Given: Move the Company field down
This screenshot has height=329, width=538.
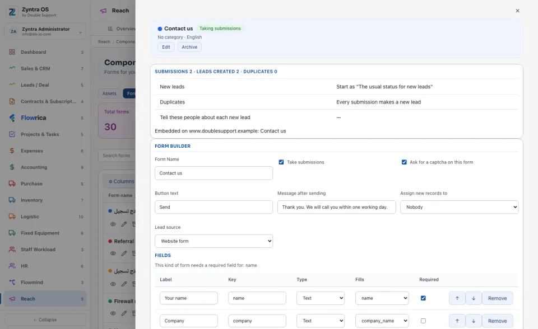Looking at the screenshot, I should pos(474,321).
